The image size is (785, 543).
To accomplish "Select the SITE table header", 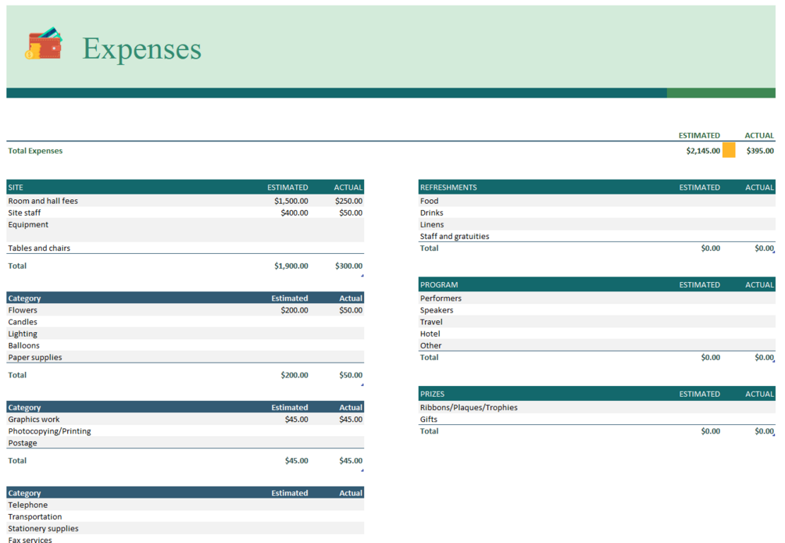I will (16, 188).
